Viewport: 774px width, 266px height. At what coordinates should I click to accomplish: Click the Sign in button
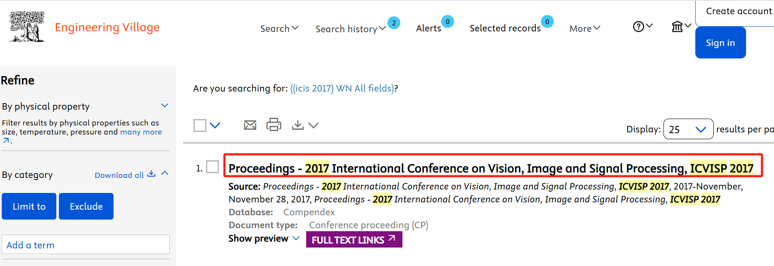(720, 43)
